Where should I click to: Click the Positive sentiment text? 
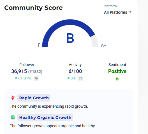point(117,71)
